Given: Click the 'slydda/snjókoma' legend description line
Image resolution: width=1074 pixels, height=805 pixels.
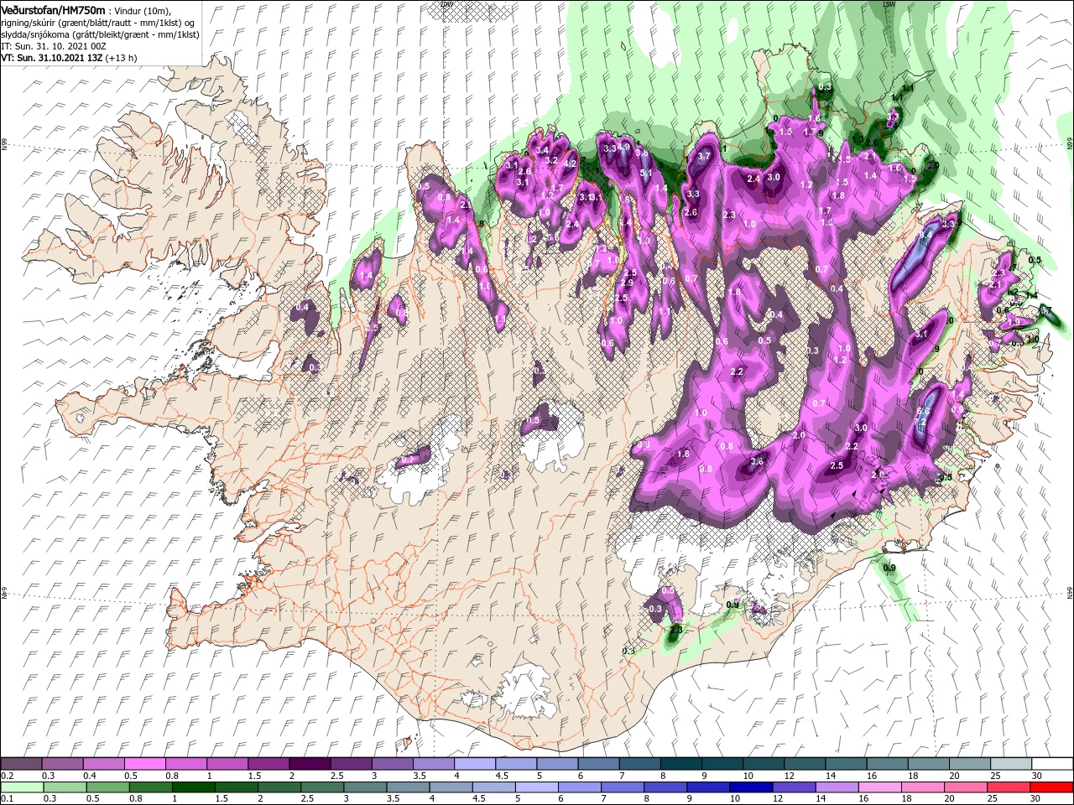Looking at the screenshot, I should click(x=99, y=34).
